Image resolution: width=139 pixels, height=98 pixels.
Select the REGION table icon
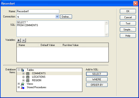click(x=28, y=80)
